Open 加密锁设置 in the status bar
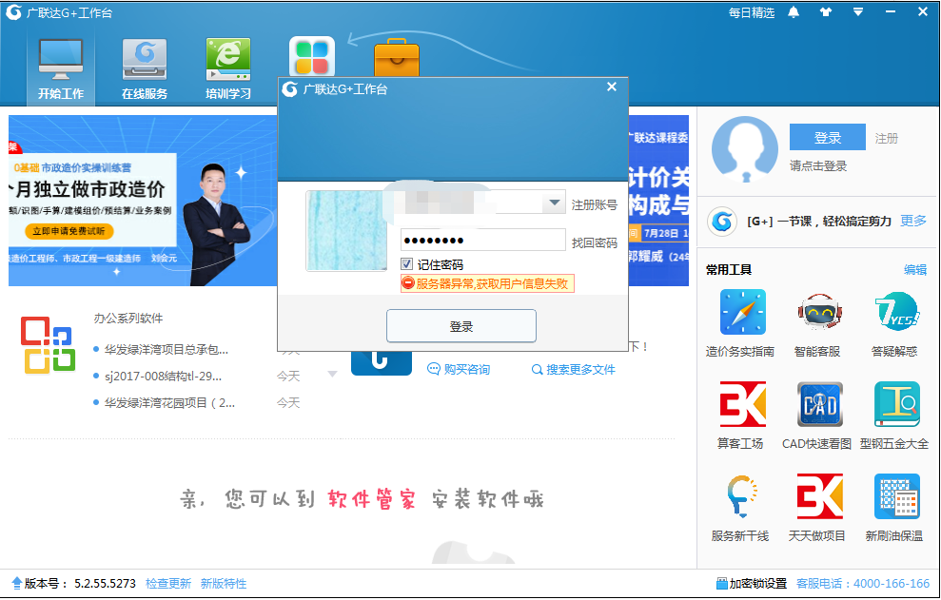 752,583
